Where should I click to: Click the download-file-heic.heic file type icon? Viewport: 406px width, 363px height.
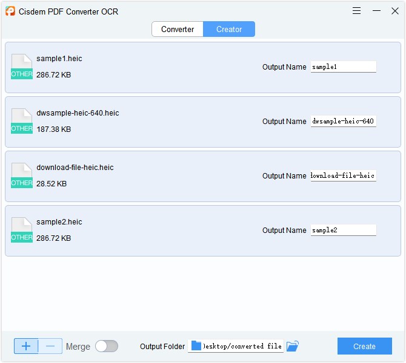click(x=22, y=175)
